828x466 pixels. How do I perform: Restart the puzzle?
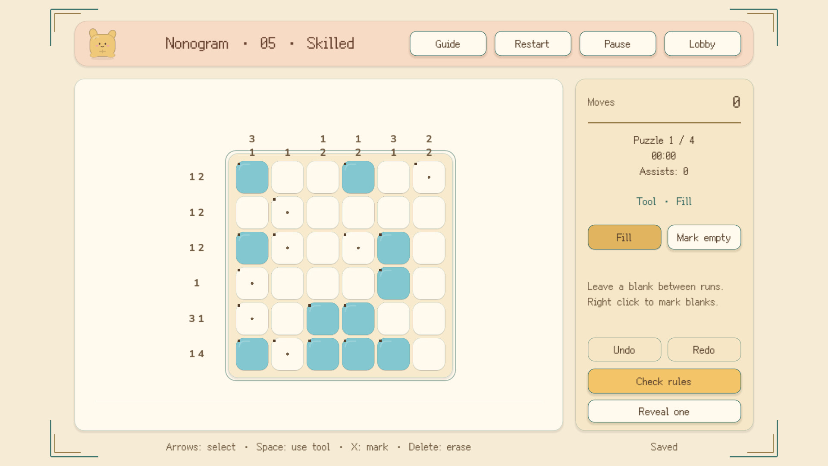[533, 44]
